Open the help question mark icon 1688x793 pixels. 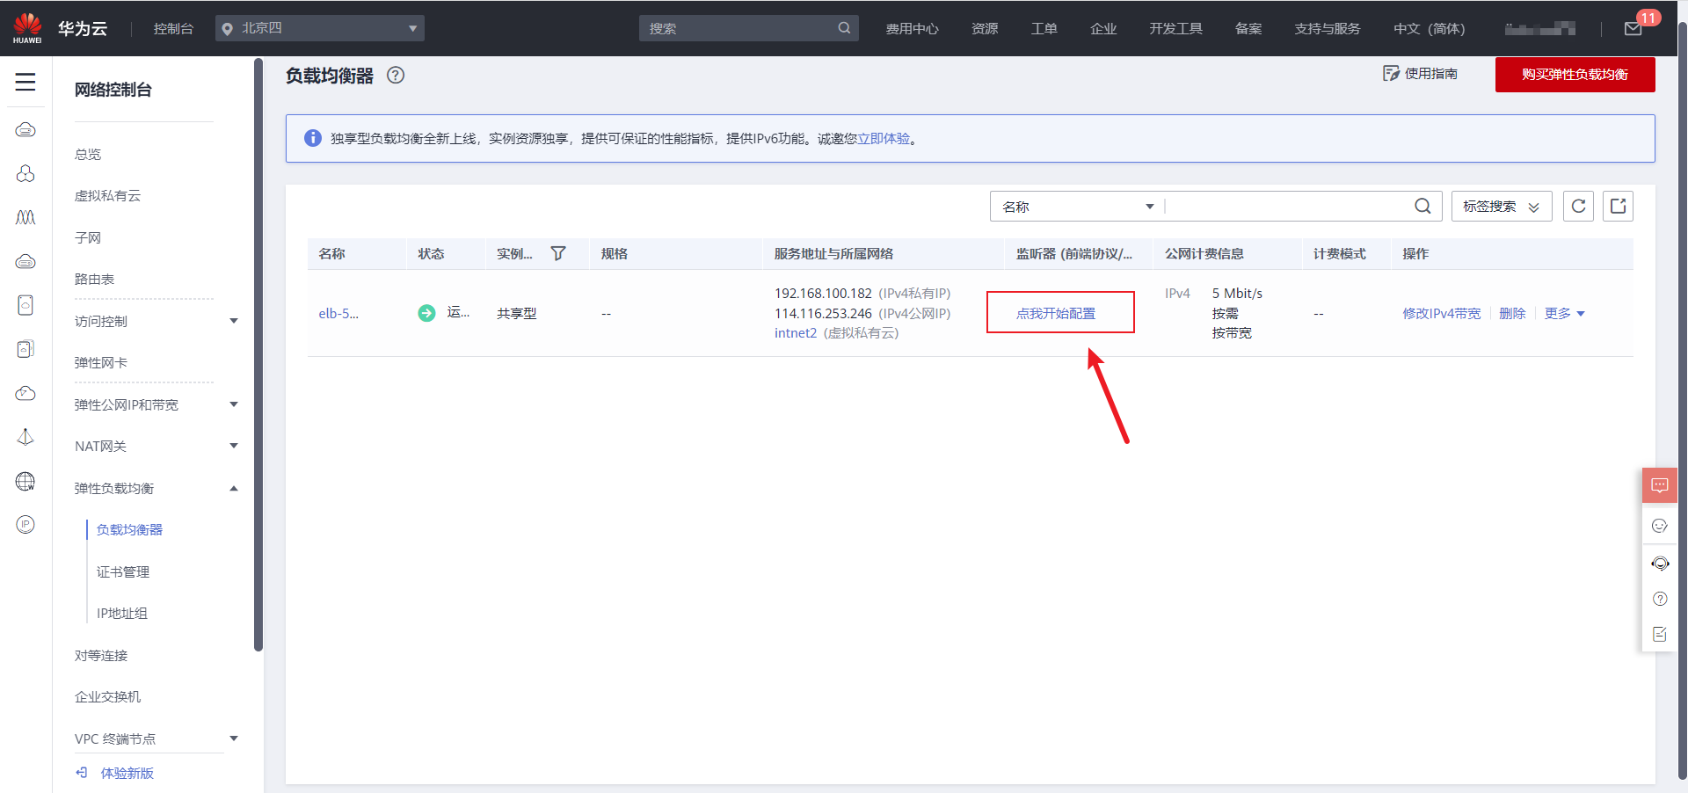(x=1660, y=599)
